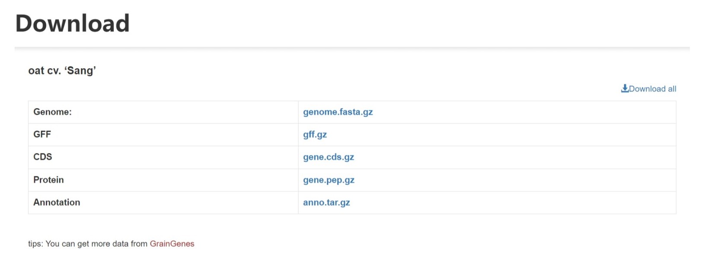Download the gff.gz file
The image size is (719, 278).
(315, 134)
